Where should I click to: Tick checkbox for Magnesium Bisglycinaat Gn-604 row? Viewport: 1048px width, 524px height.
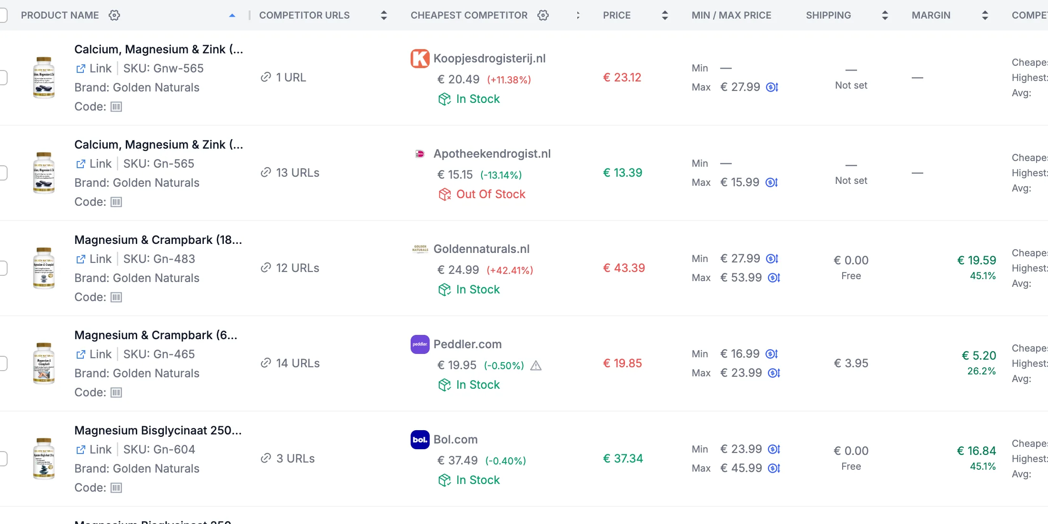click(2, 458)
